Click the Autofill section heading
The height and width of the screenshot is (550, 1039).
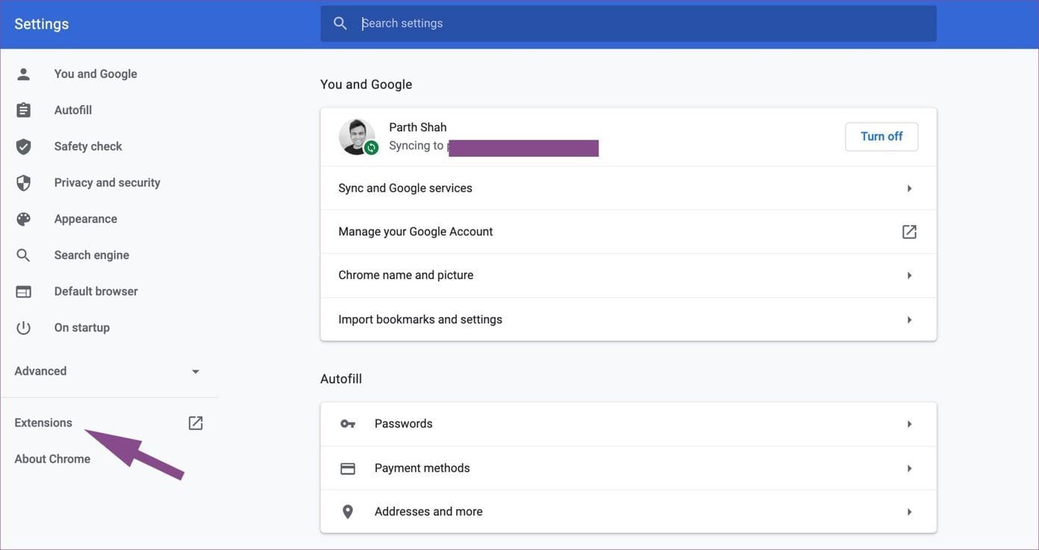(341, 379)
